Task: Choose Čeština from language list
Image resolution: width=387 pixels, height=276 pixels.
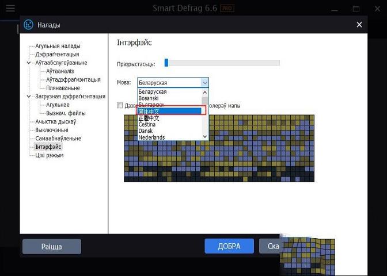Action: click(x=169, y=124)
